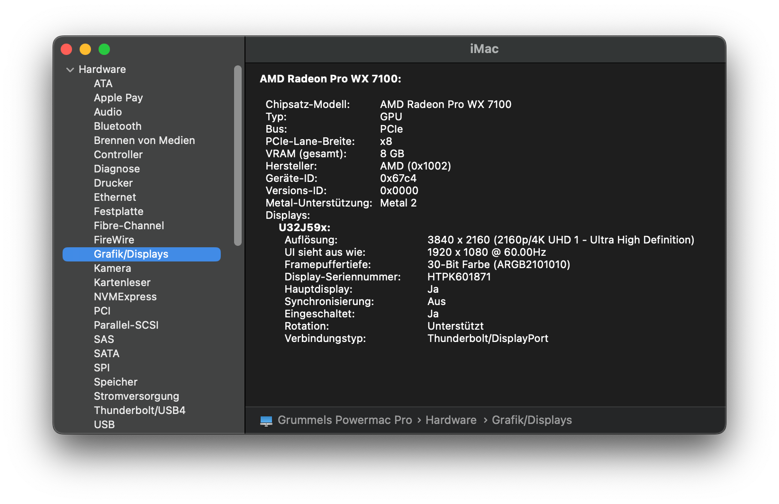Click the sidebar vertical scrollbar
Image resolution: width=779 pixels, height=504 pixels.
(x=238, y=155)
